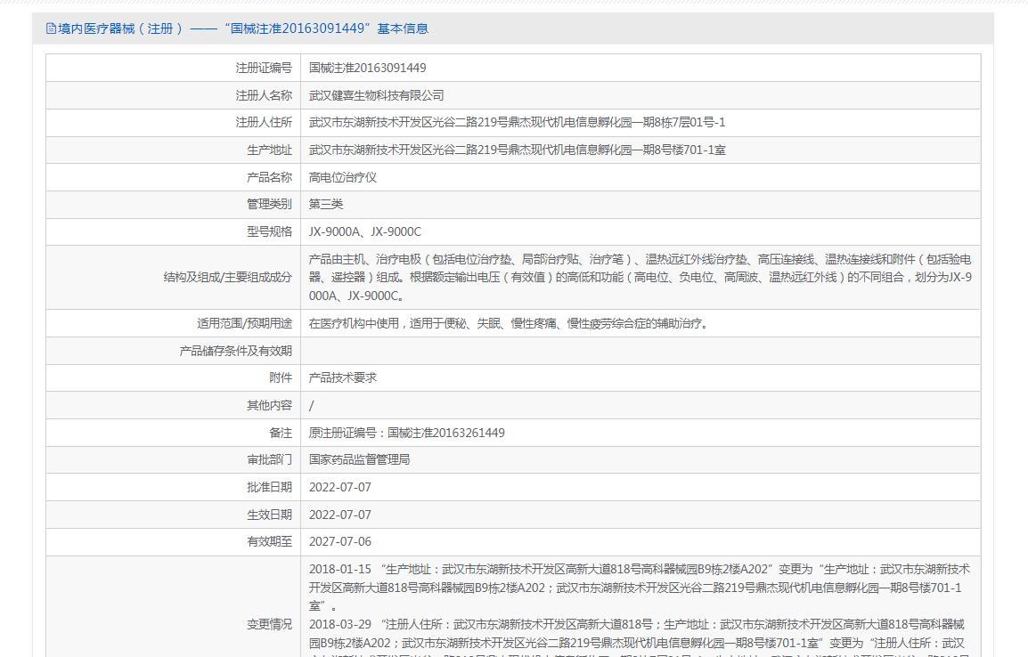Screen dimensions: 1028x657
Task: Click the document icon in the header
Action: pyautogui.click(x=51, y=28)
